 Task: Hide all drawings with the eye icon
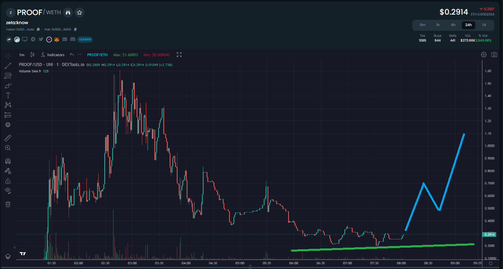coord(8,190)
